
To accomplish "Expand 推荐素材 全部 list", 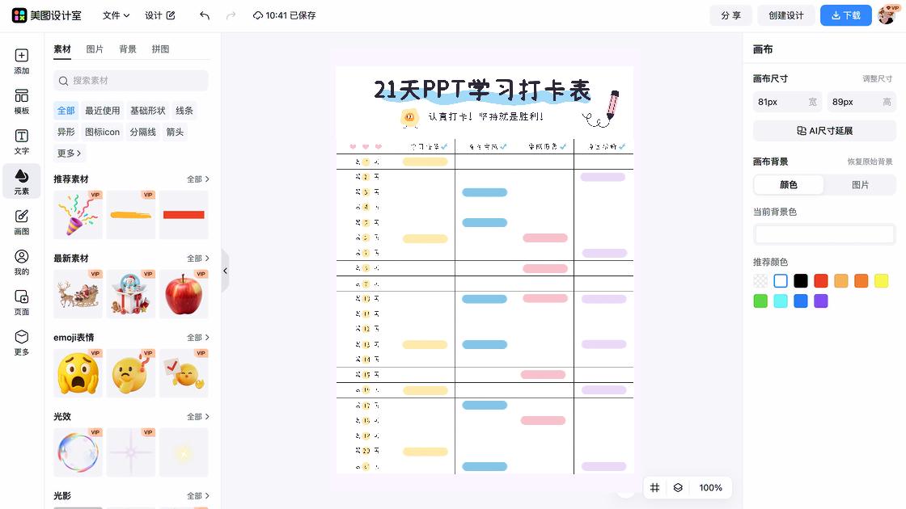I will click(x=197, y=179).
